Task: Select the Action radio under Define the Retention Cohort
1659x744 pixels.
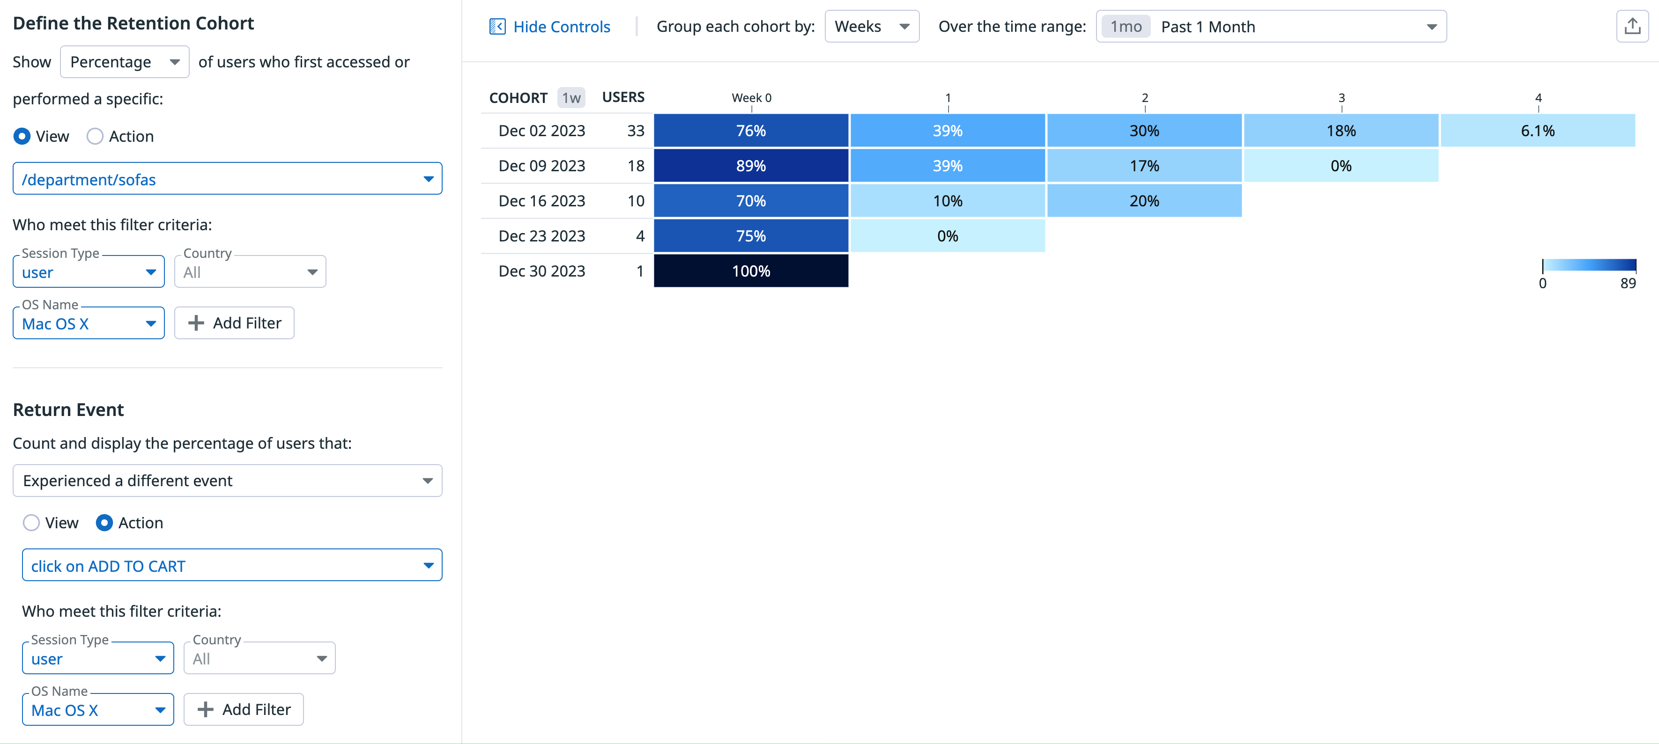Action: (x=95, y=137)
